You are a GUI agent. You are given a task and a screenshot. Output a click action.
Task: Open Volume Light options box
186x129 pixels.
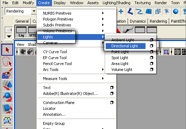[x=151, y=70]
